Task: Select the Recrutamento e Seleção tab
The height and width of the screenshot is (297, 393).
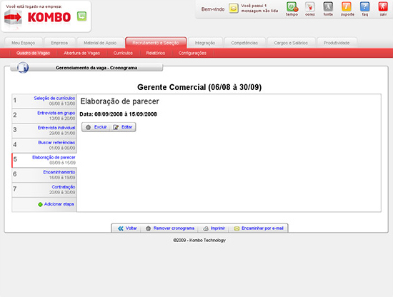Action: point(156,43)
